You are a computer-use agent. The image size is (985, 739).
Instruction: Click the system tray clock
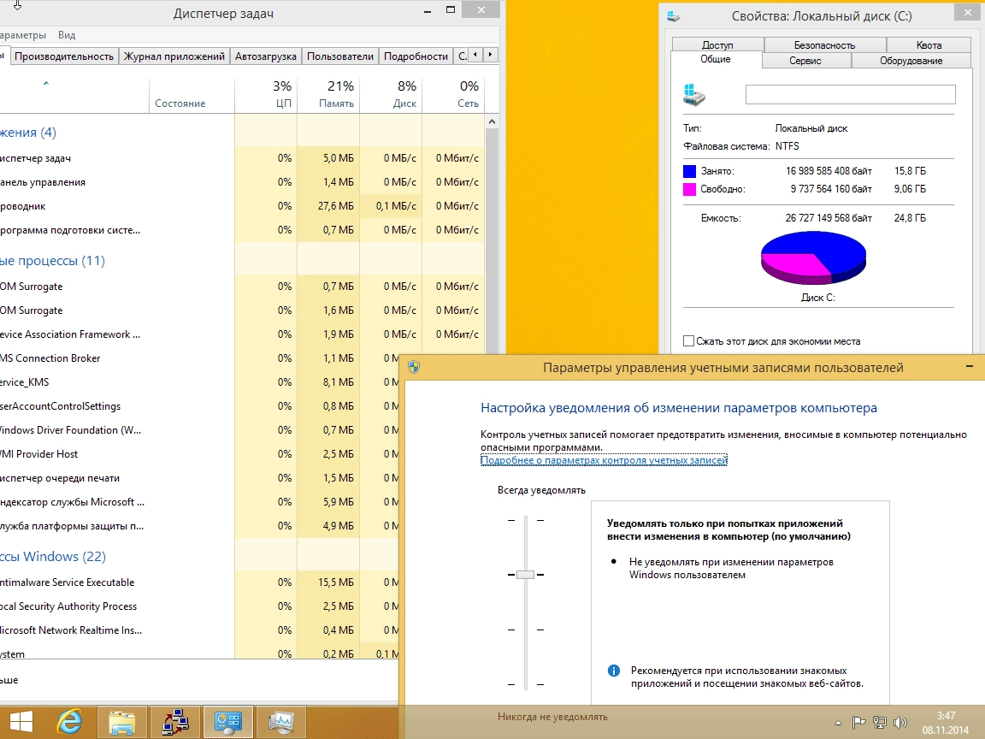click(946, 723)
